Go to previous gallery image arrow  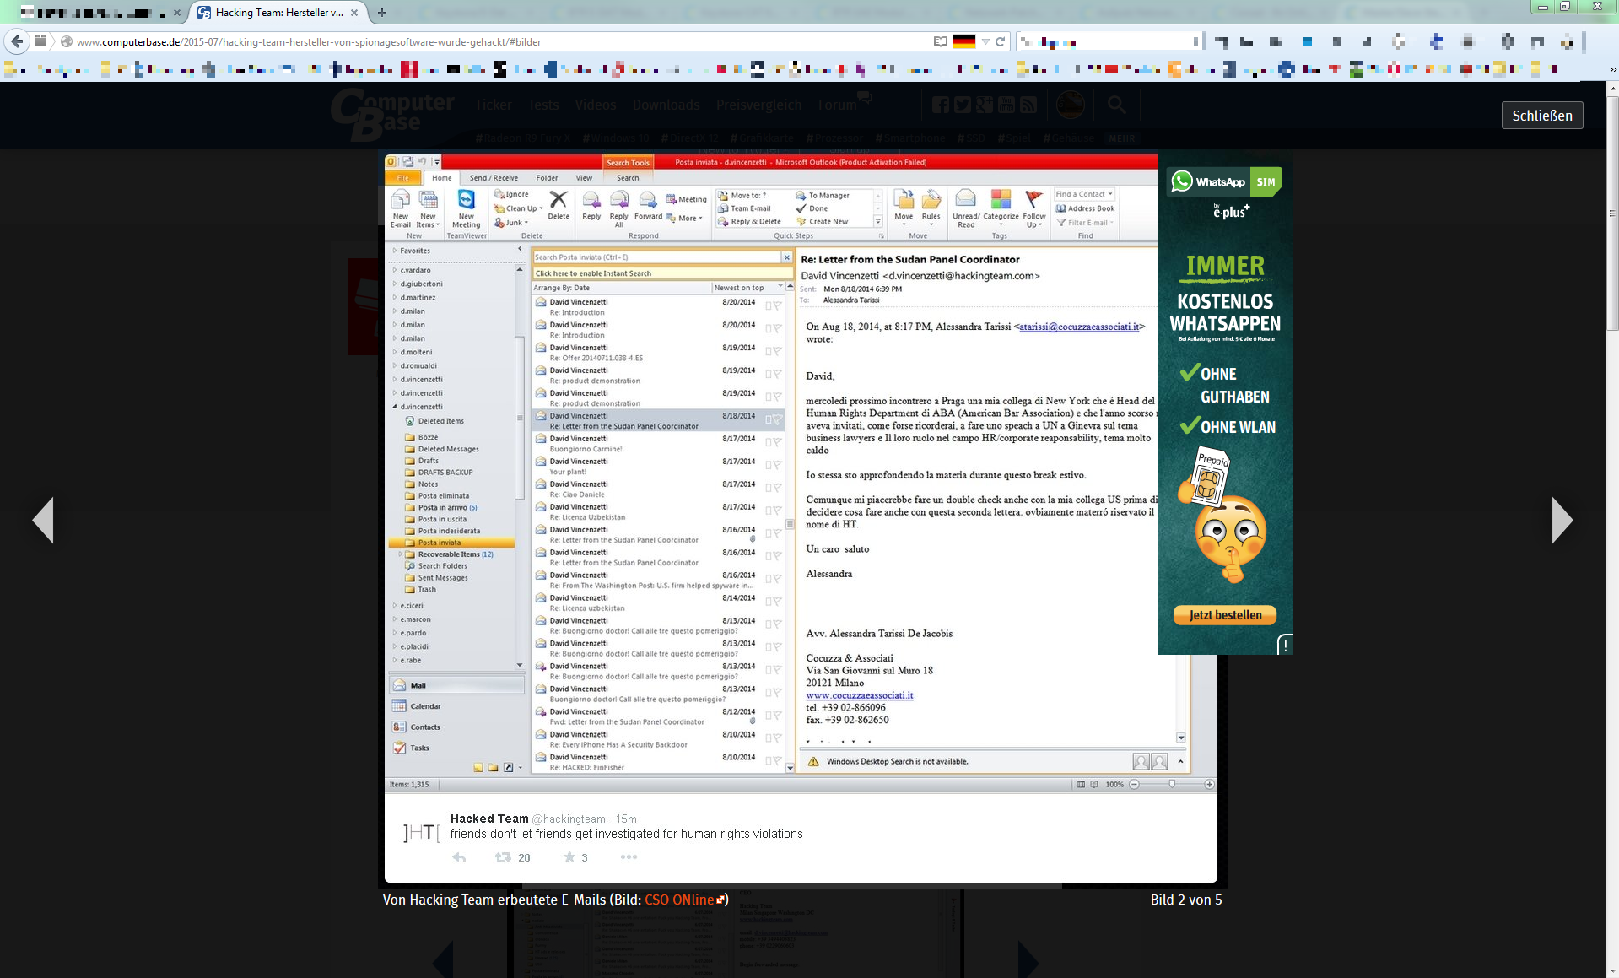point(43,520)
